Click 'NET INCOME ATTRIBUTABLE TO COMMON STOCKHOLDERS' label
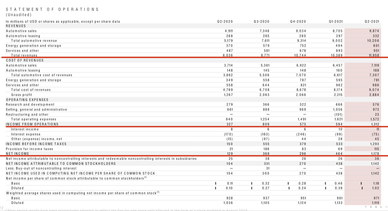388x211 pixels. pos(61,163)
